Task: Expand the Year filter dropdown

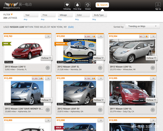Action: (31, 15)
